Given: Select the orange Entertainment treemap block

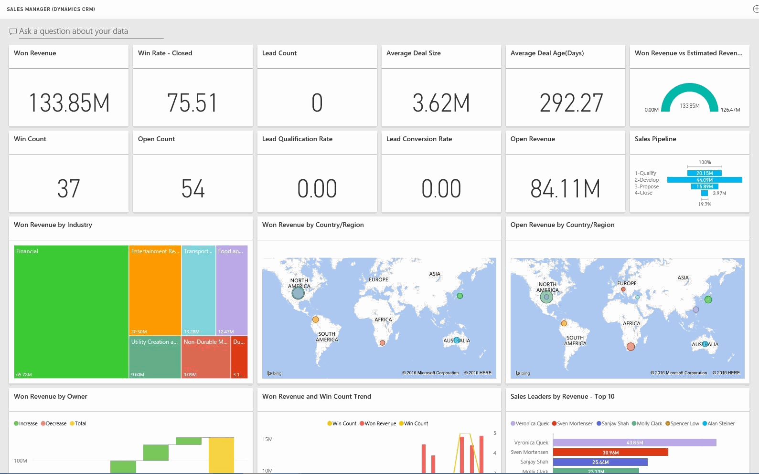Looking at the screenshot, I should click(155, 290).
